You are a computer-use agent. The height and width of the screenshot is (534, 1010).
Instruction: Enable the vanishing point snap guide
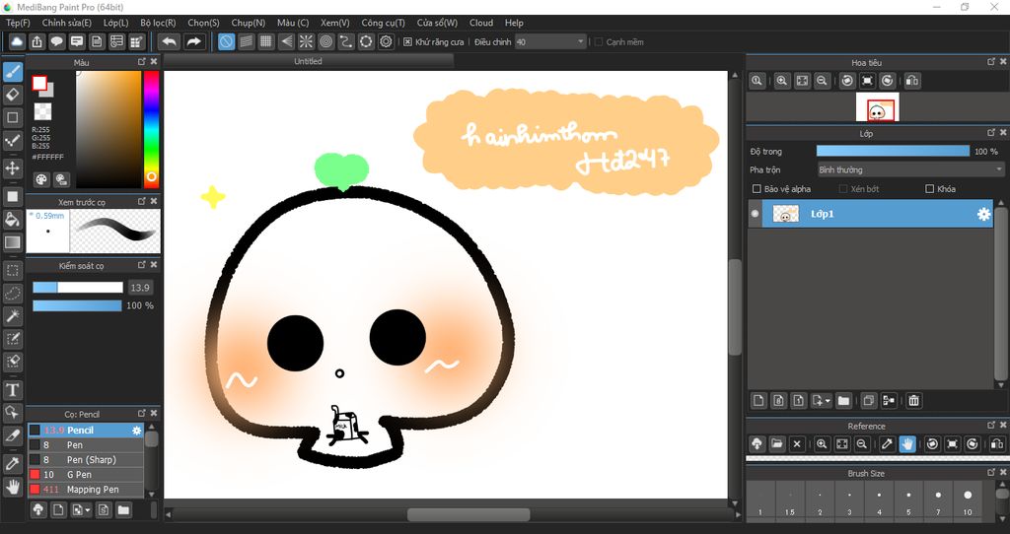pos(286,41)
